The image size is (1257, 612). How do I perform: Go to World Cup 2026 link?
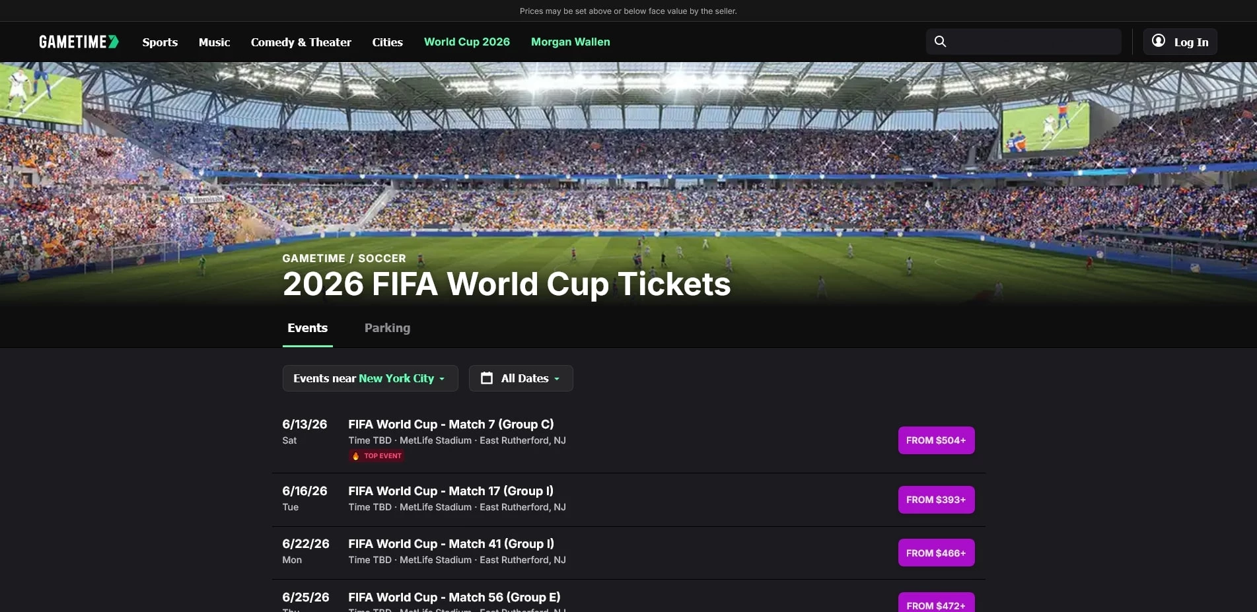coord(466,42)
